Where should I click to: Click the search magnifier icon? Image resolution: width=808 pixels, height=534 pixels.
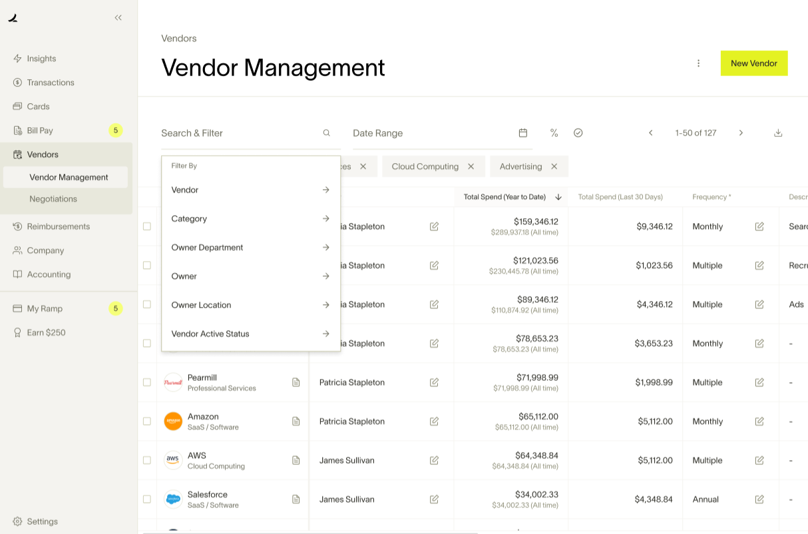tap(327, 133)
